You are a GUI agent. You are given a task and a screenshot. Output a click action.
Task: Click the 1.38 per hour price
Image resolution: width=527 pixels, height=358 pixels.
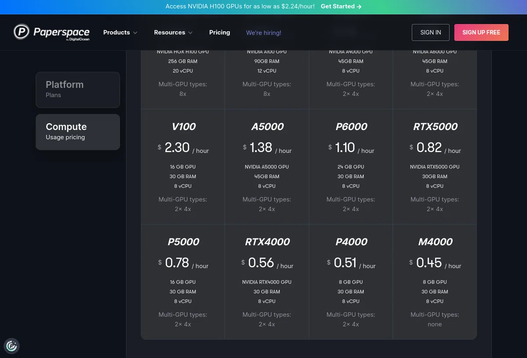click(267, 148)
